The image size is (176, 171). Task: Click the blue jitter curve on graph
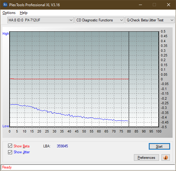coord(69,115)
